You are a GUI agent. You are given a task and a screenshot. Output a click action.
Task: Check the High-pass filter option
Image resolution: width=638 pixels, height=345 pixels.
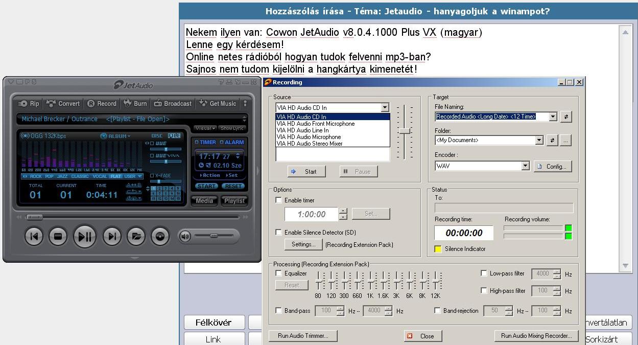point(484,291)
